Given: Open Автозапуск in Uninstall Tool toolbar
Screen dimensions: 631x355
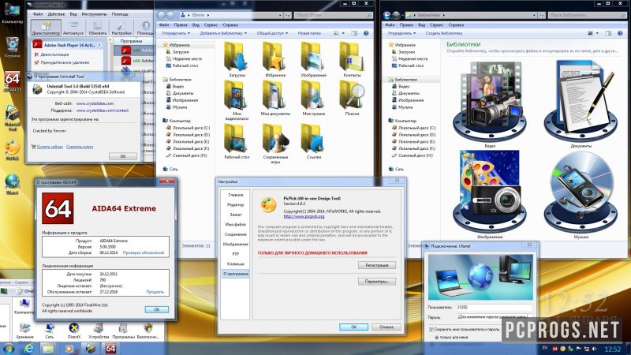Looking at the screenshot, I should coord(73,28).
